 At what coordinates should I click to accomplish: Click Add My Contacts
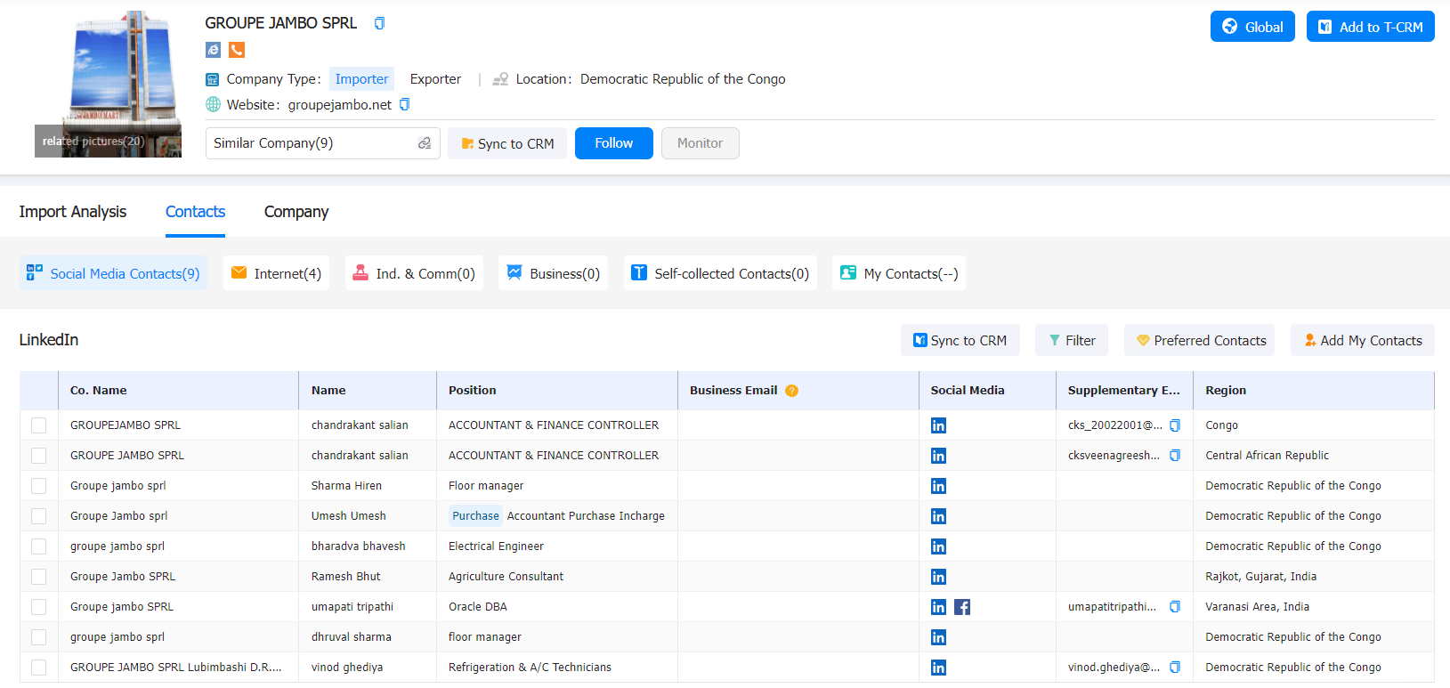click(x=1363, y=340)
